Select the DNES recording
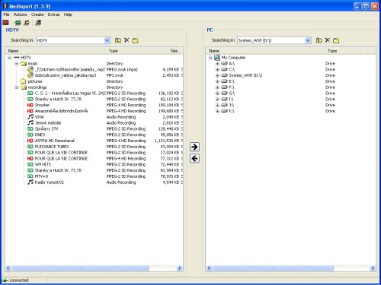This screenshot has height=285, width=381. (40, 135)
